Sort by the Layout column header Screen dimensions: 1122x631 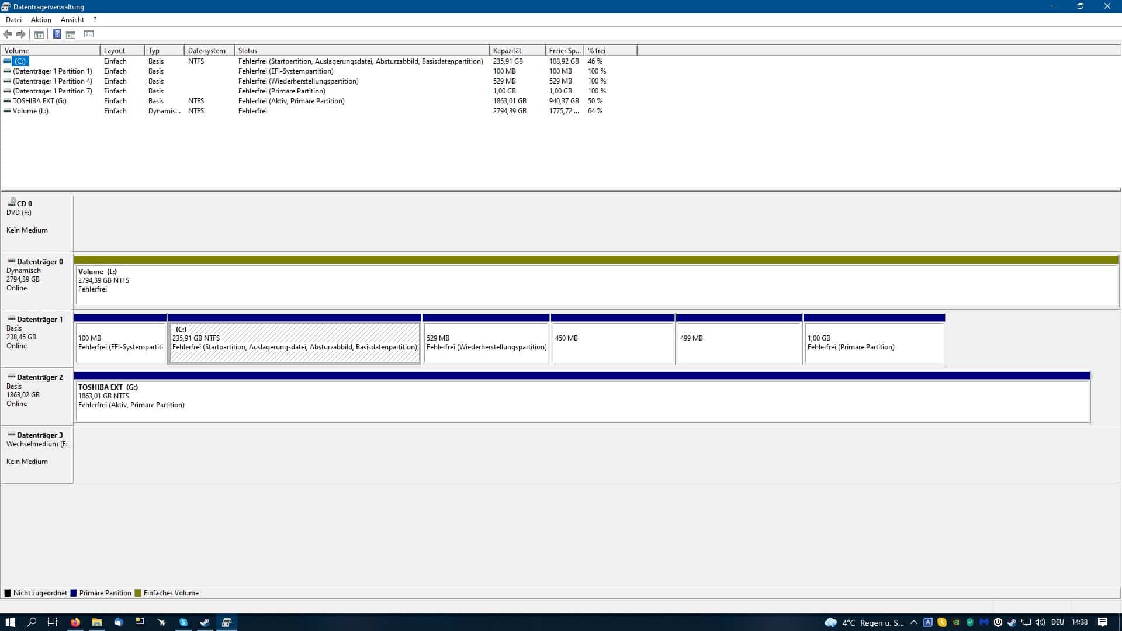(122, 51)
